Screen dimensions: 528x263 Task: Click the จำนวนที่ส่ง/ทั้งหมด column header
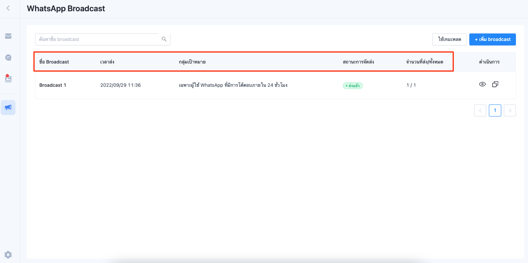point(425,62)
